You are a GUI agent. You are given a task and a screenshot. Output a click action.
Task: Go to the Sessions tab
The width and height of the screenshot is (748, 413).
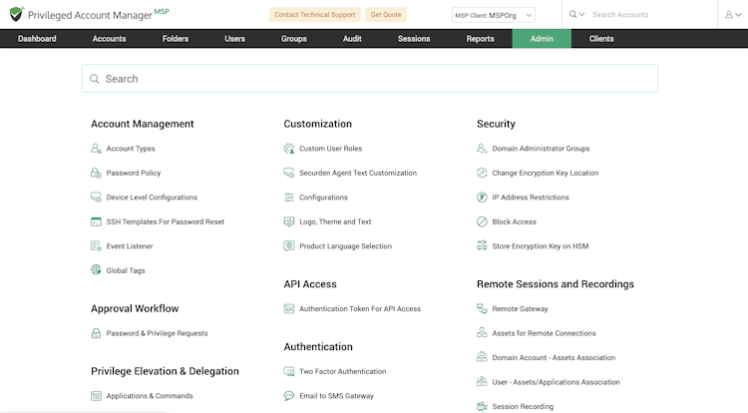(414, 39)
